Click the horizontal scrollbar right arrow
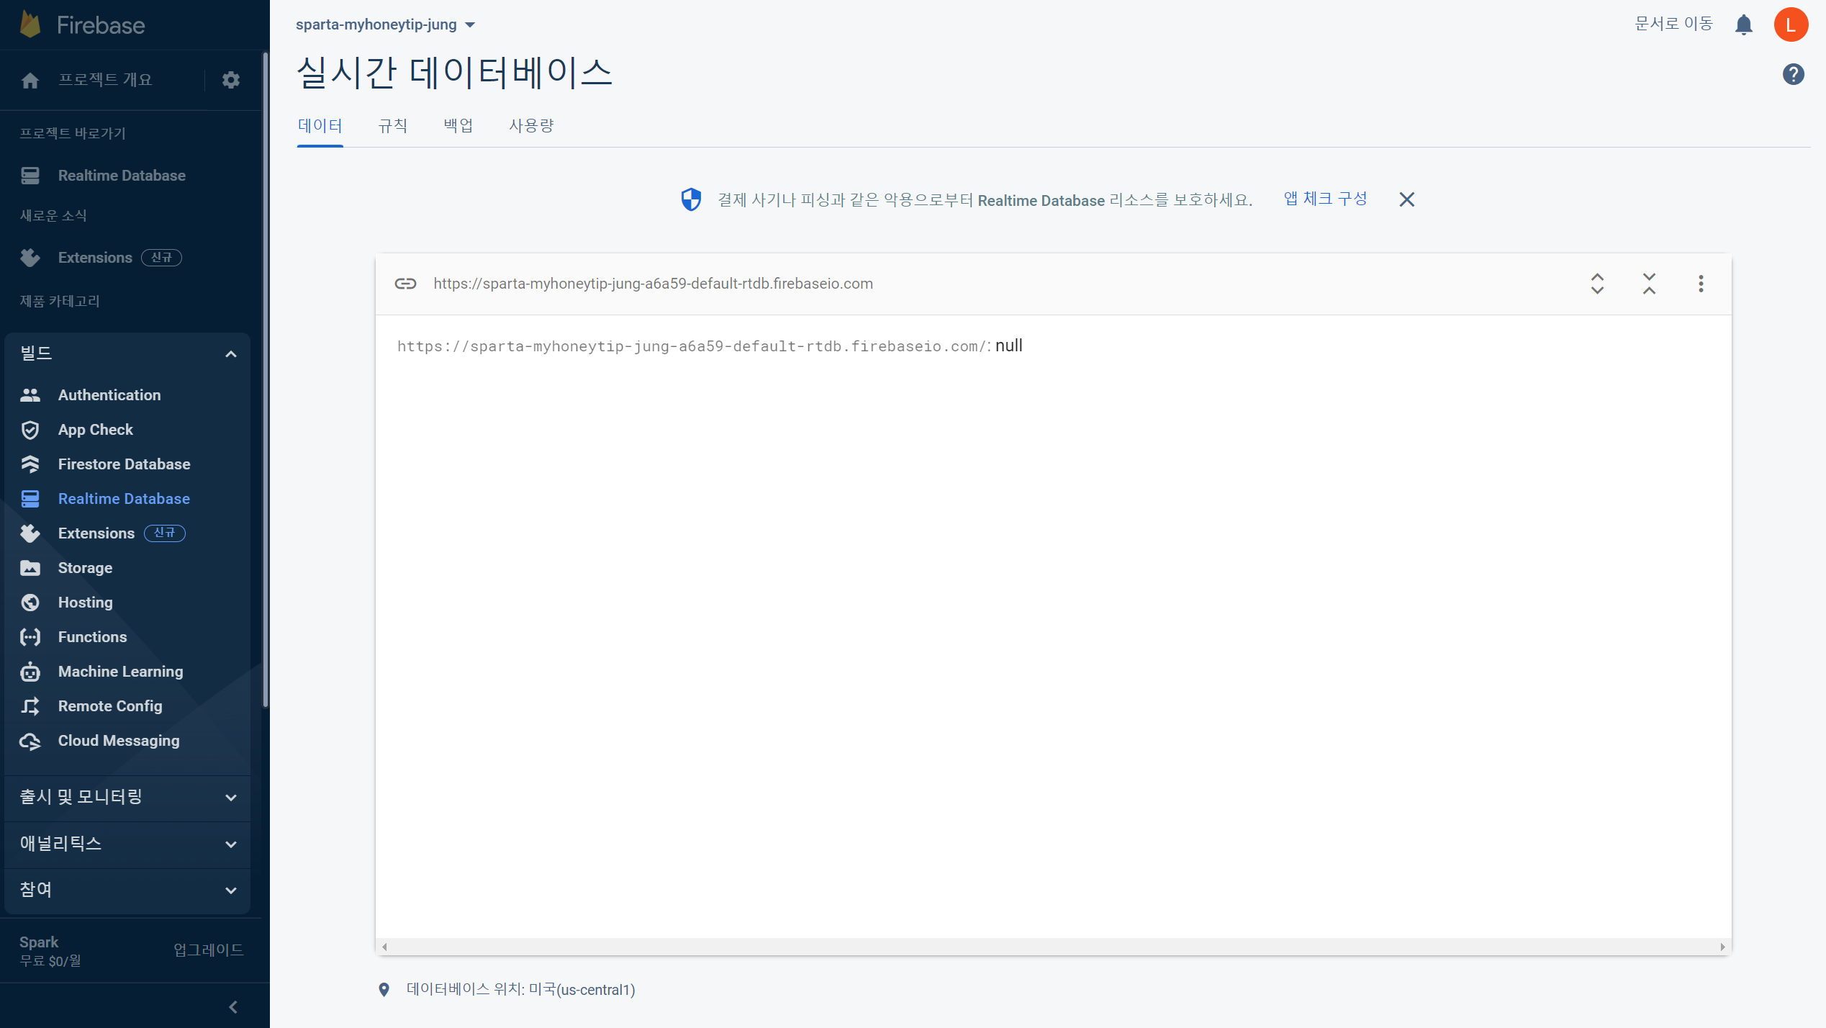 (1722, 947)
